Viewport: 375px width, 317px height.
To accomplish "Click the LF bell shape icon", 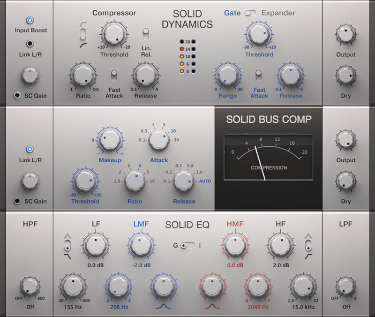I will tap(67, 236).
